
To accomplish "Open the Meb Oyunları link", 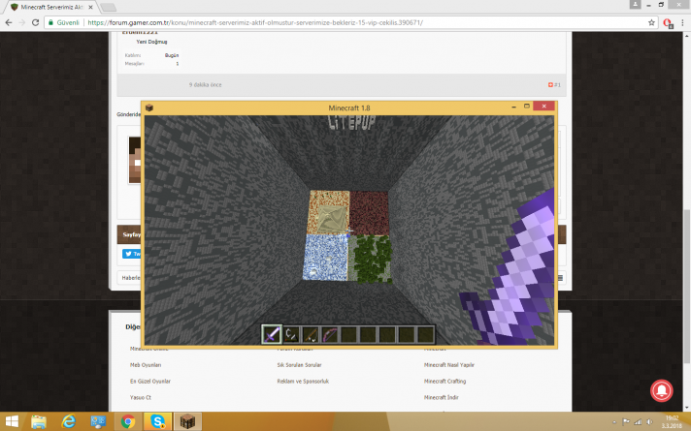I will coord(146,365).
